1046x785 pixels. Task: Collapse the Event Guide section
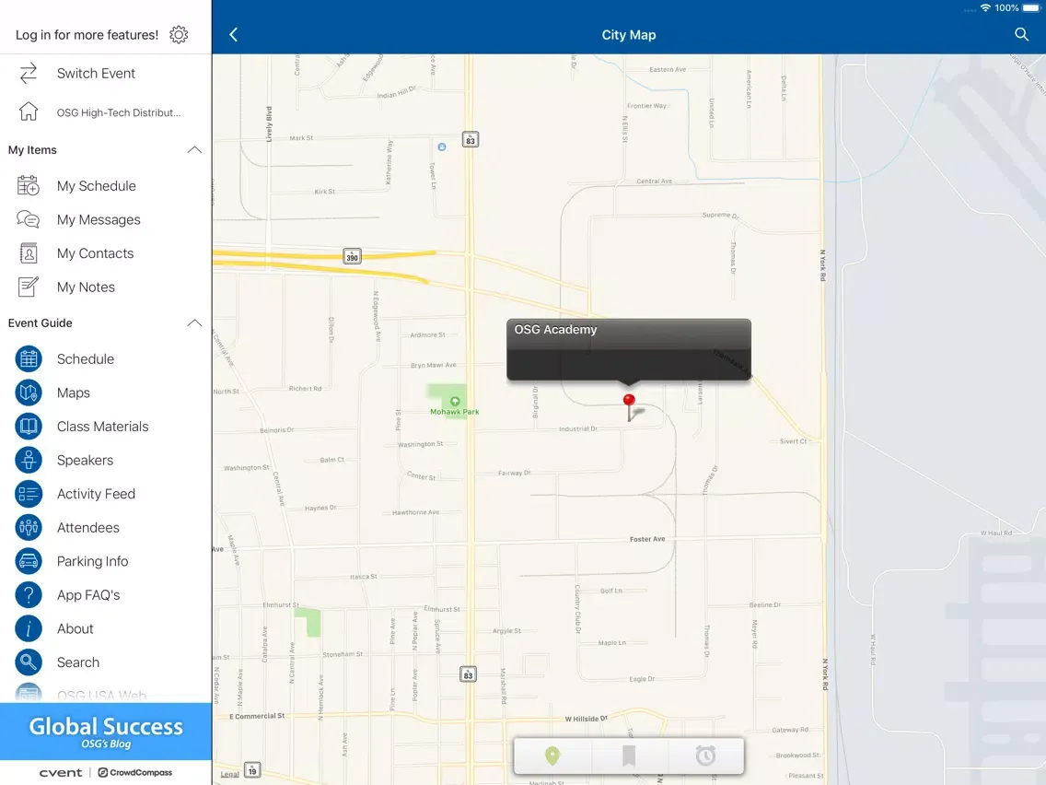pyautogui.click(x=194, y=323)
